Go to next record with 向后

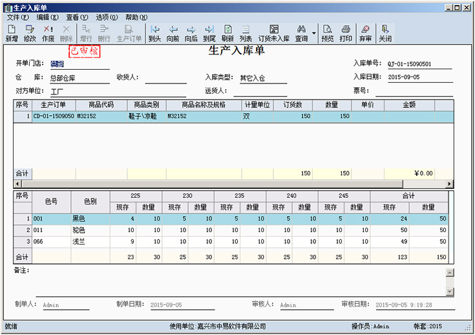tap(191, 34)
